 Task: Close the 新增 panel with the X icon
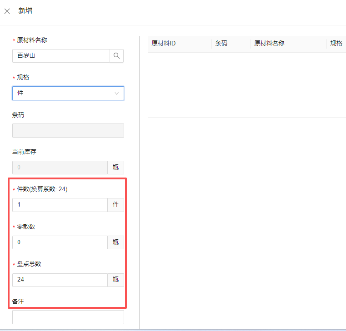tap(7, 11)
